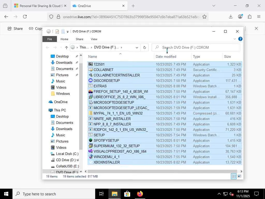Screen dimensions: 265x199
Task: Click the Windows taskbar search box
Action: 54,194
